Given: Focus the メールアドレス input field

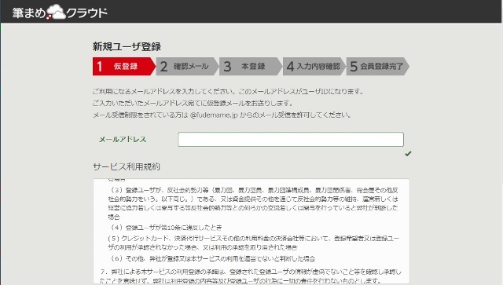Looking at the screenshot, I should 291,140.
